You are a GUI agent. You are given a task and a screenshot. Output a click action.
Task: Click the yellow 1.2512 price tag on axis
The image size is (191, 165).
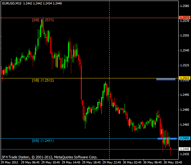pos(185,78)
